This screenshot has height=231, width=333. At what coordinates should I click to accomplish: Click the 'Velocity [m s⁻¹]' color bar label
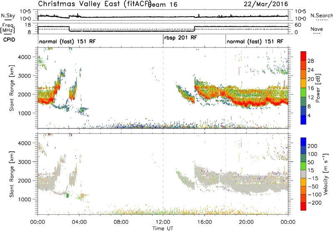click(326, 174)
